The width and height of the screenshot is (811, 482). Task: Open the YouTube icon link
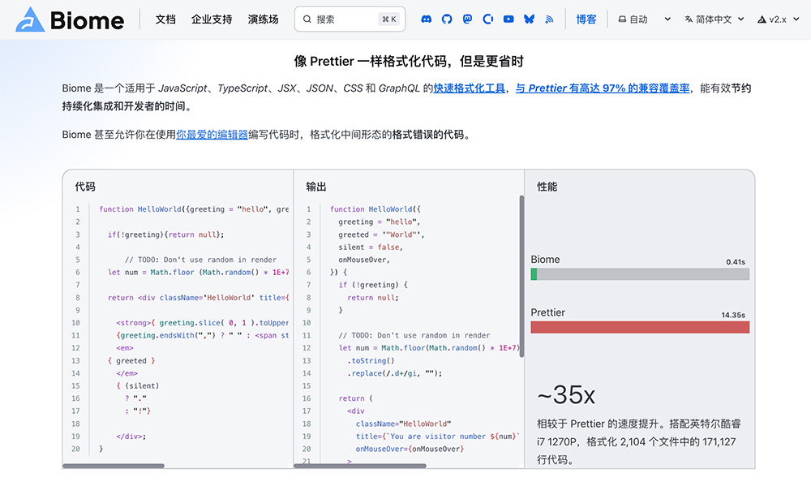point(508,19)
